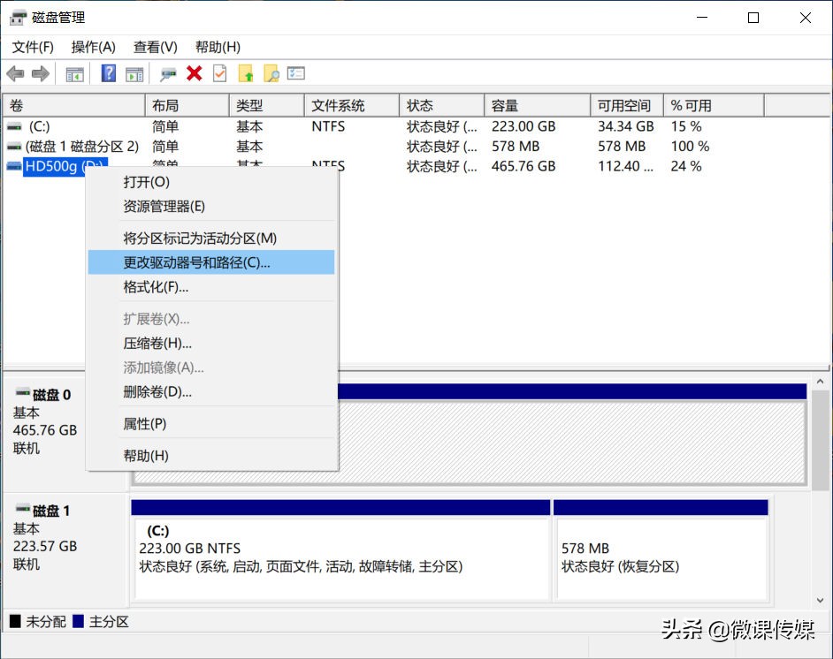Click the yellow folder with green arrow icon
This screenshot has height=659, width=833.
coord(246,73)
